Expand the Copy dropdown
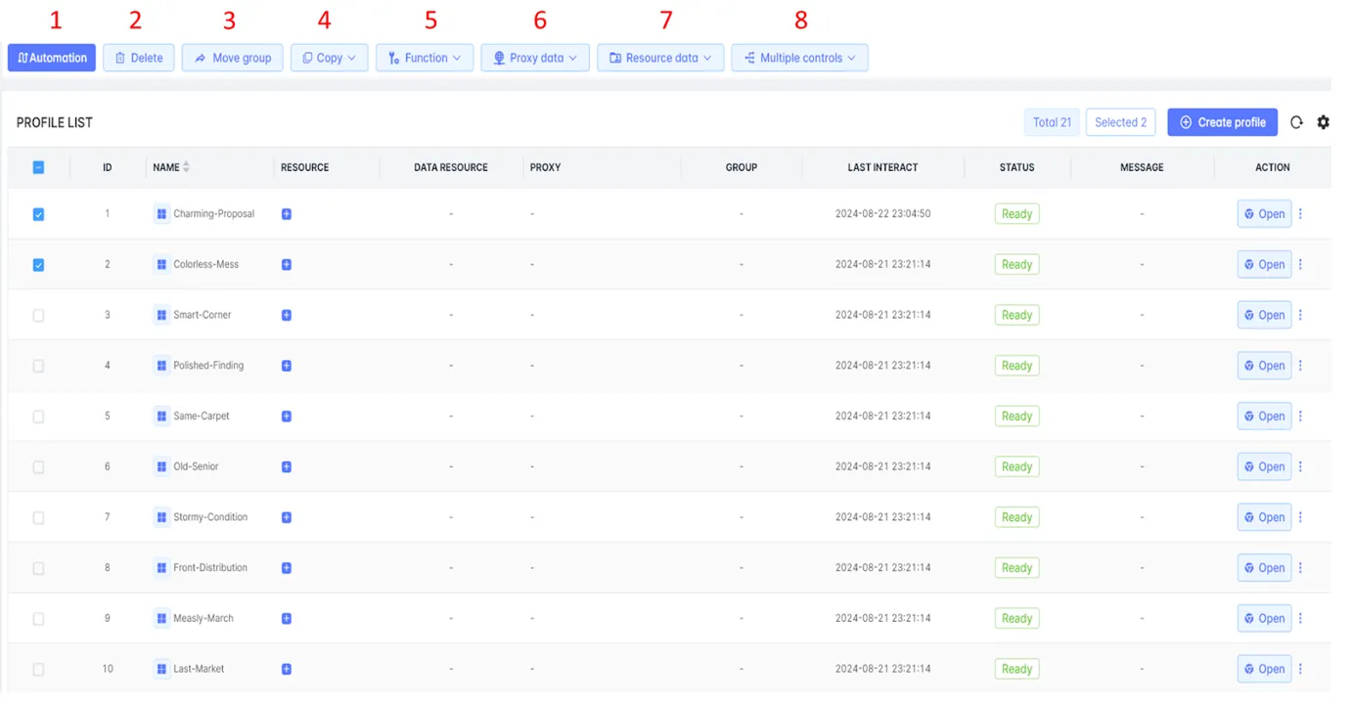 coord(329,58)
